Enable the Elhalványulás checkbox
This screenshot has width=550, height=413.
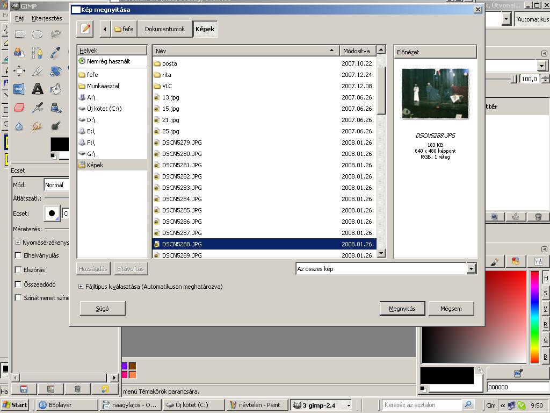18,255
